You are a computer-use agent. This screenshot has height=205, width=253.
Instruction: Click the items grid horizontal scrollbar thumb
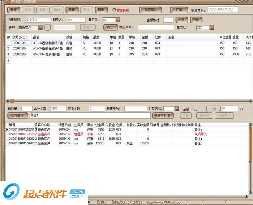12,101
